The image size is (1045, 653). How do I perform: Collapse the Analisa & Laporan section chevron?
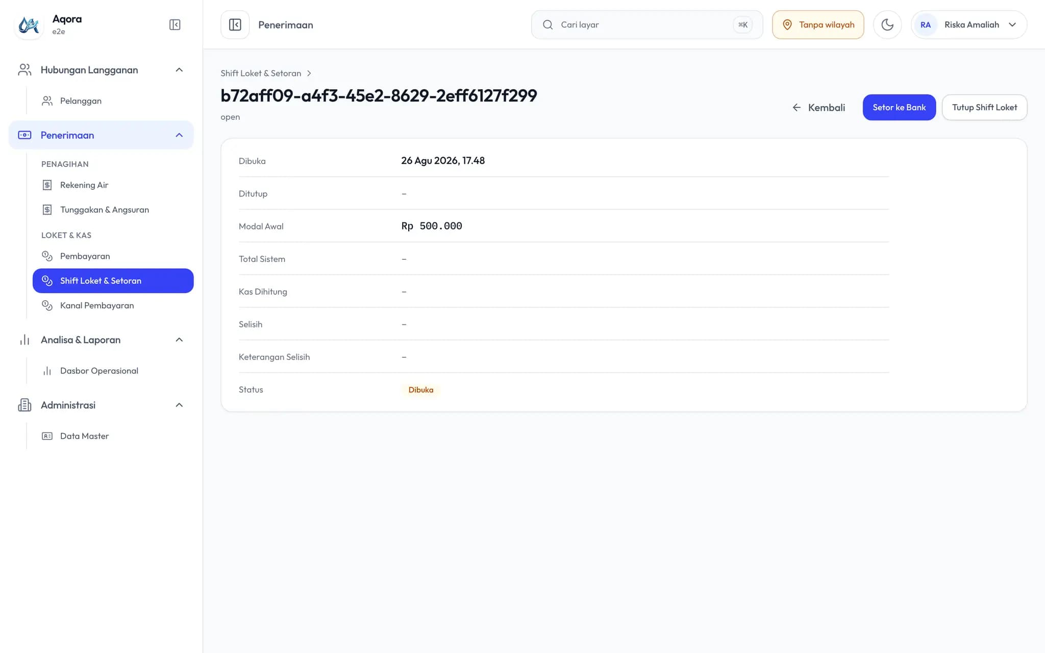click(x=179, y=340)
